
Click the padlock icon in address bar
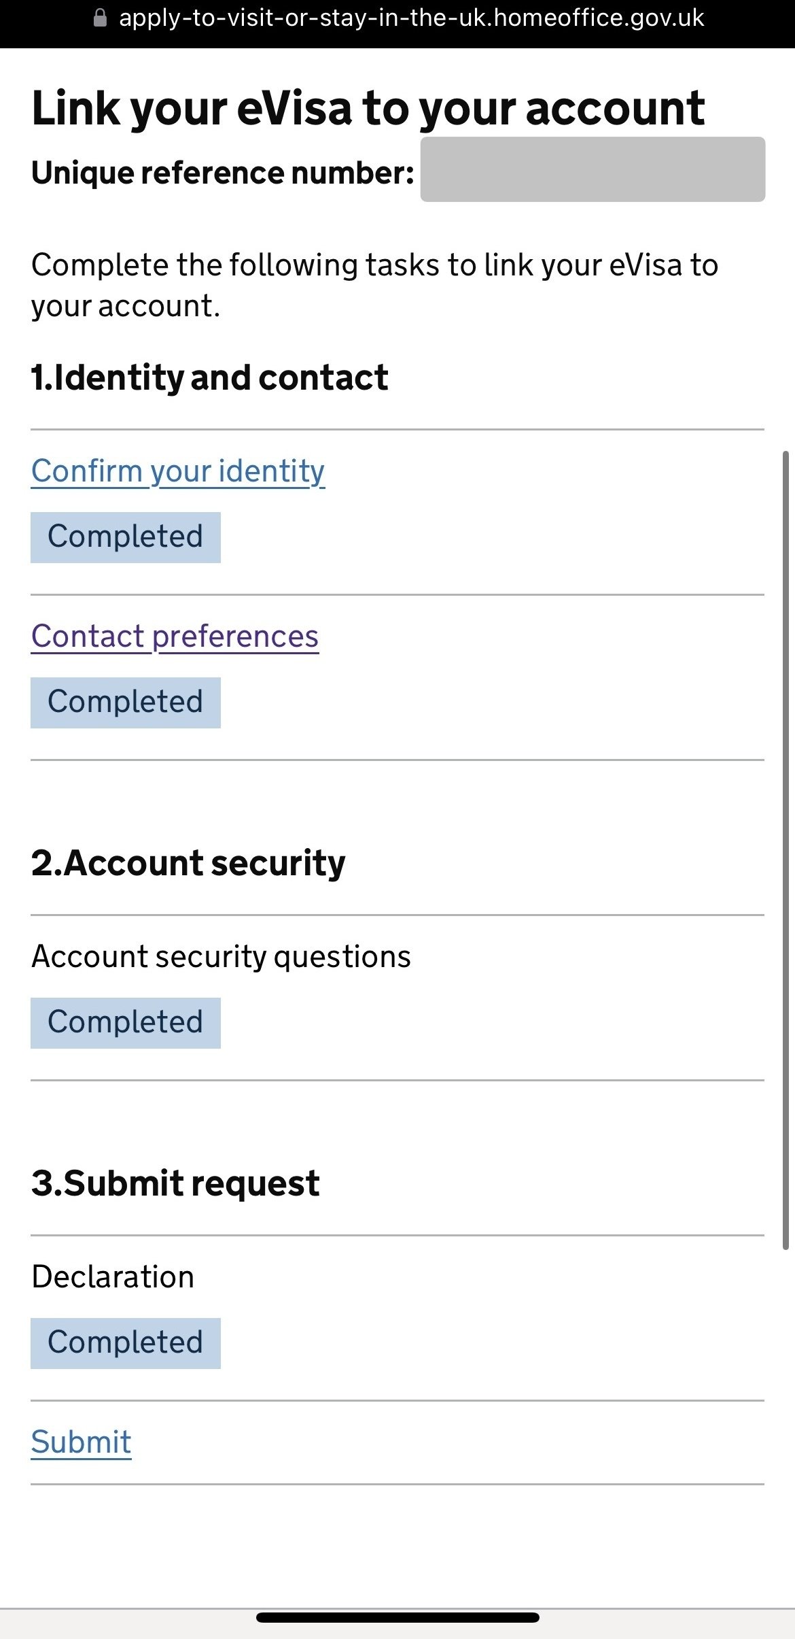point(100,18)
